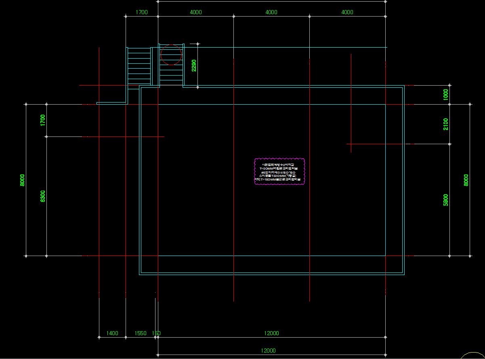The height and width of the screenshot is (359, 485).
Task: Select the magenta revision cloud annotation
Action: click(x=279, y=172)
